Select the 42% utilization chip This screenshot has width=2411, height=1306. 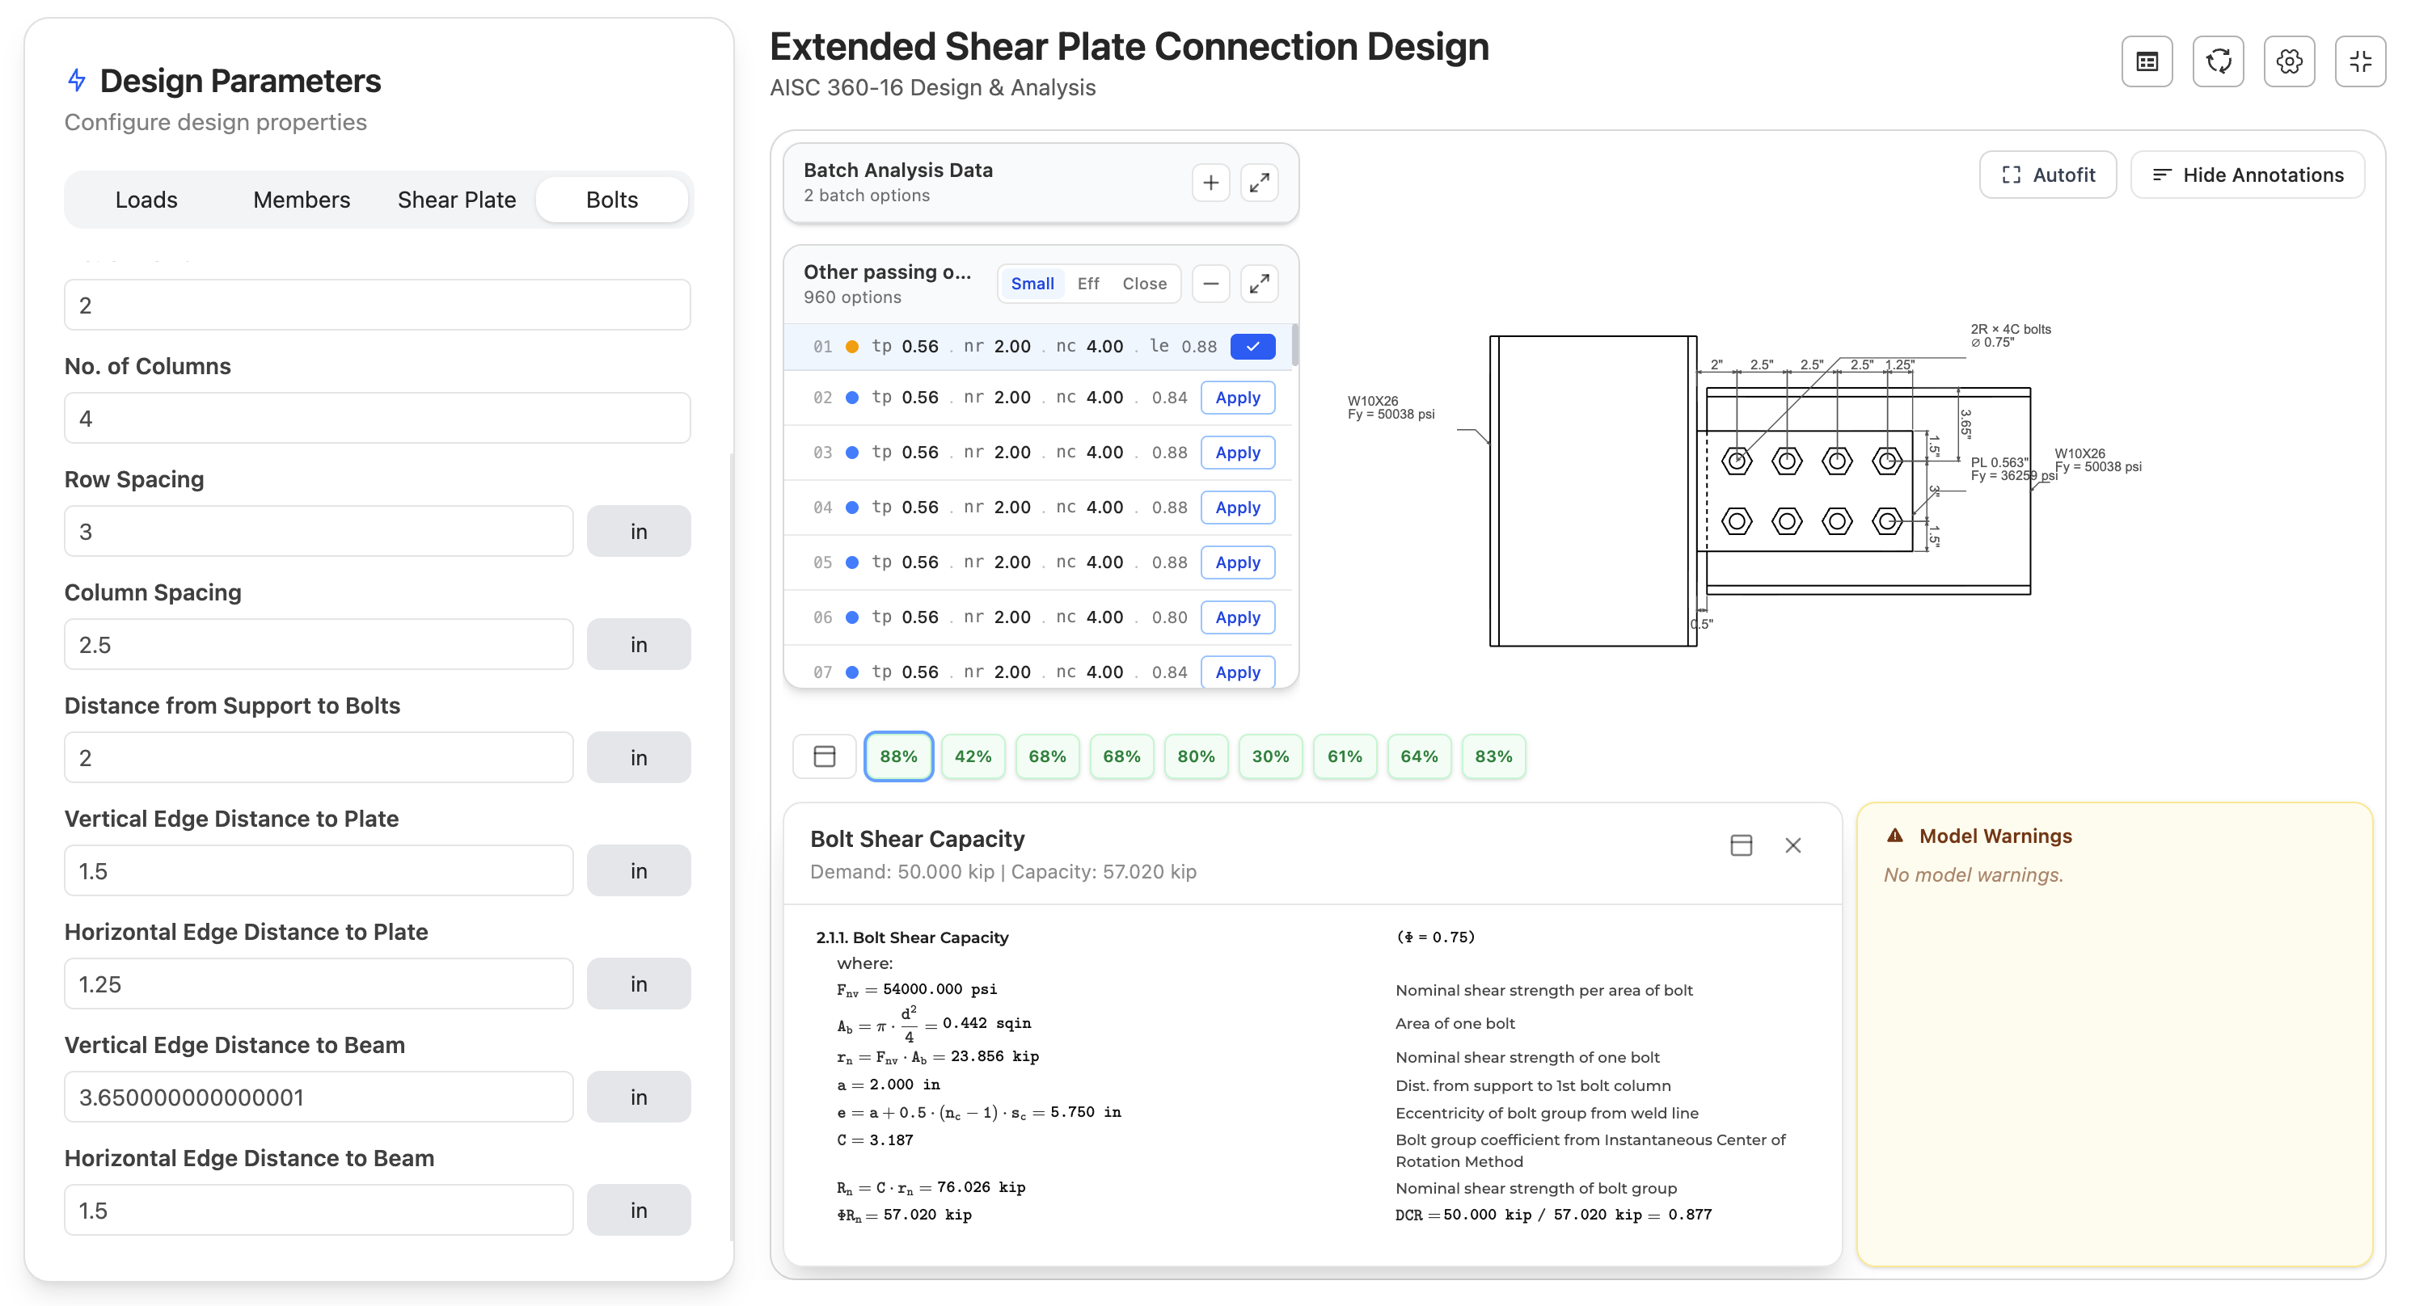[973, 756]
